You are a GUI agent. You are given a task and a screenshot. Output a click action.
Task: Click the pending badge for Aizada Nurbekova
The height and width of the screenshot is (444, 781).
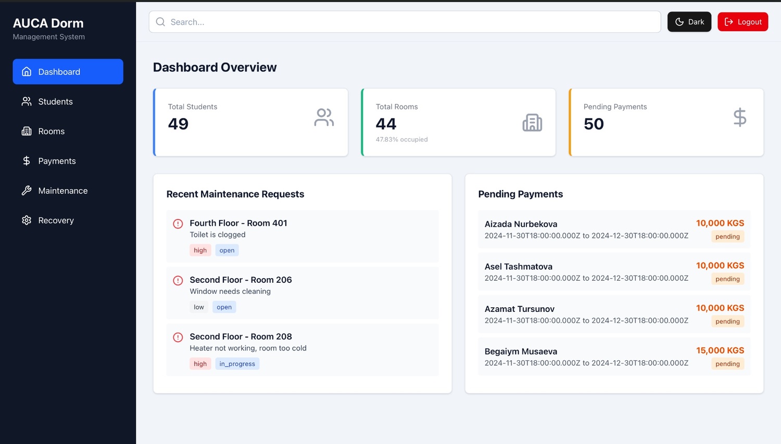point(728,237)
